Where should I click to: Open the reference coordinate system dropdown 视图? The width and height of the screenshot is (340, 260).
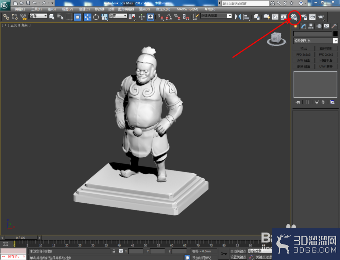(118, 16)
